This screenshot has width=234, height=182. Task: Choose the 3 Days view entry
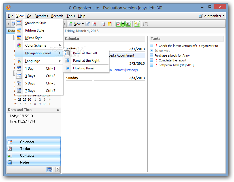pos(39,76)
